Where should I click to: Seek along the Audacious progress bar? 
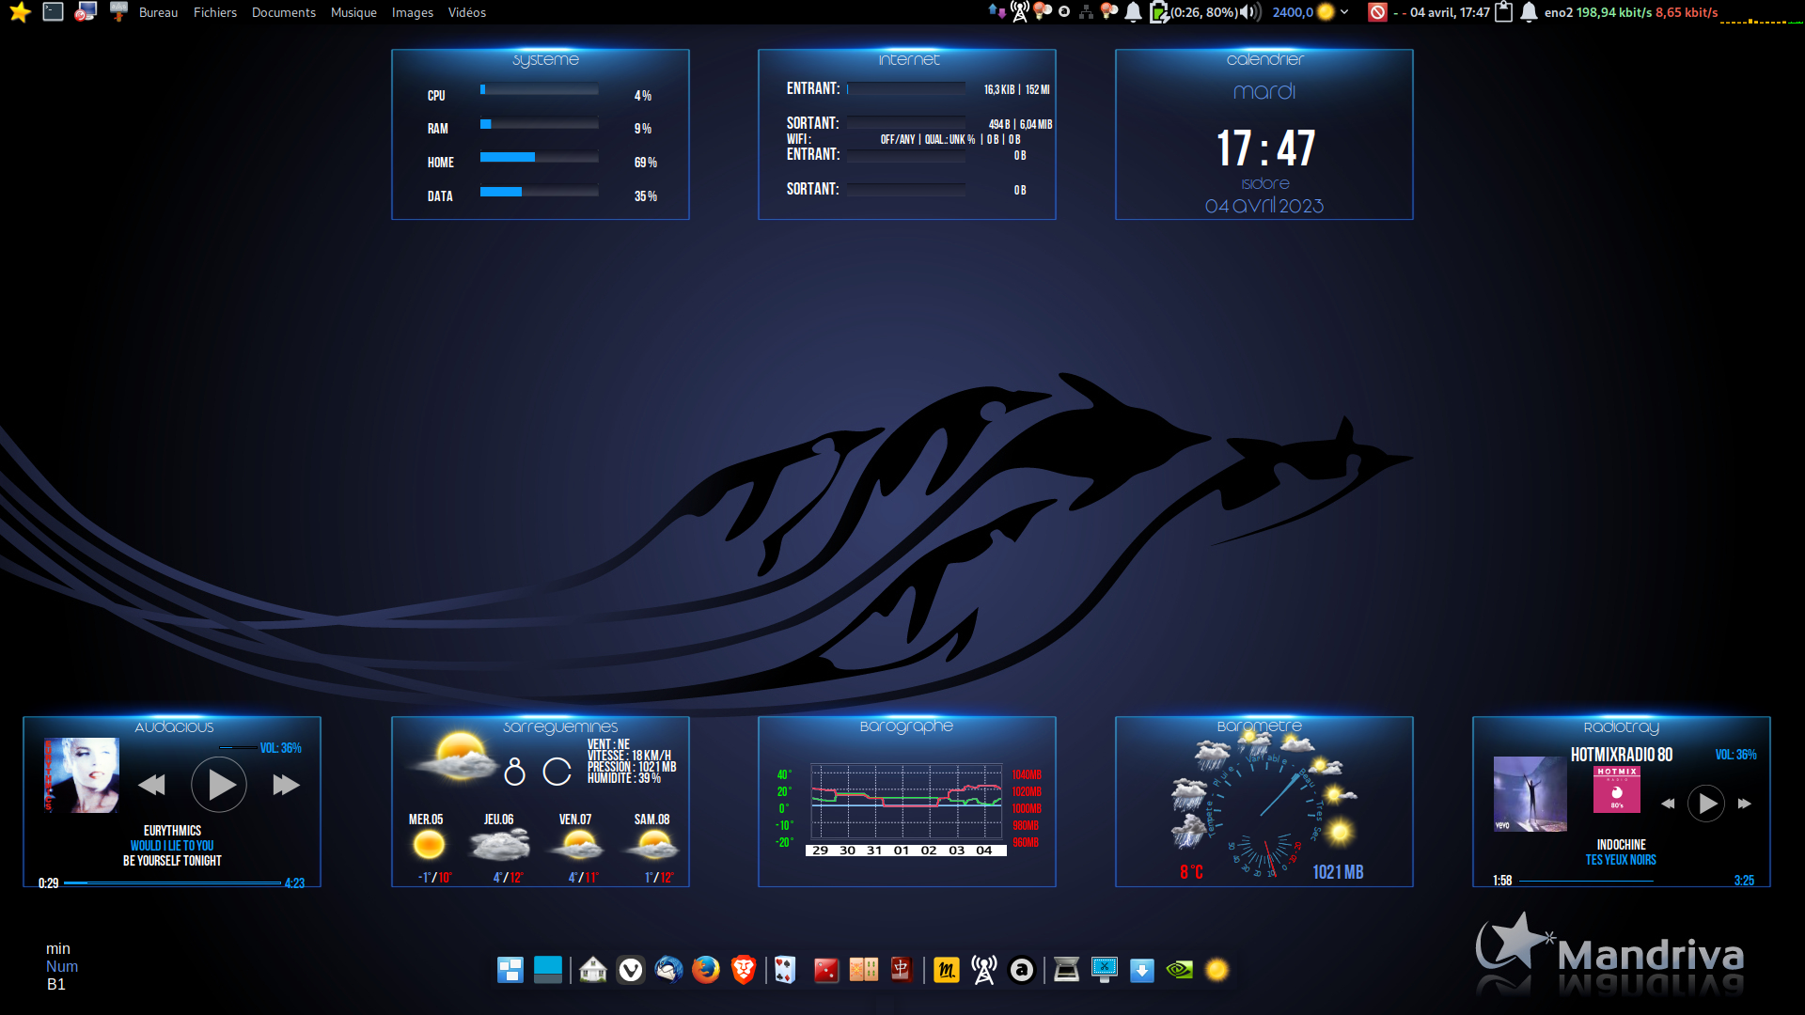coord(172,883)
